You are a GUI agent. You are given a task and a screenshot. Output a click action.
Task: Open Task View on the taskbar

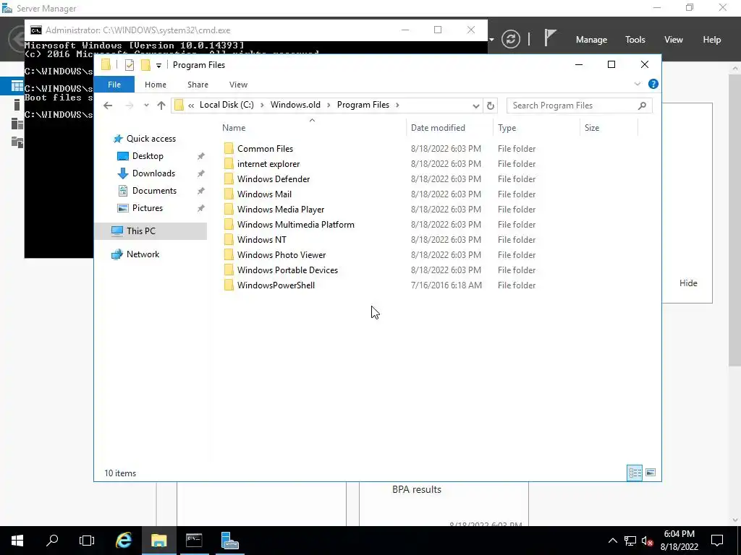click(87, 541)
